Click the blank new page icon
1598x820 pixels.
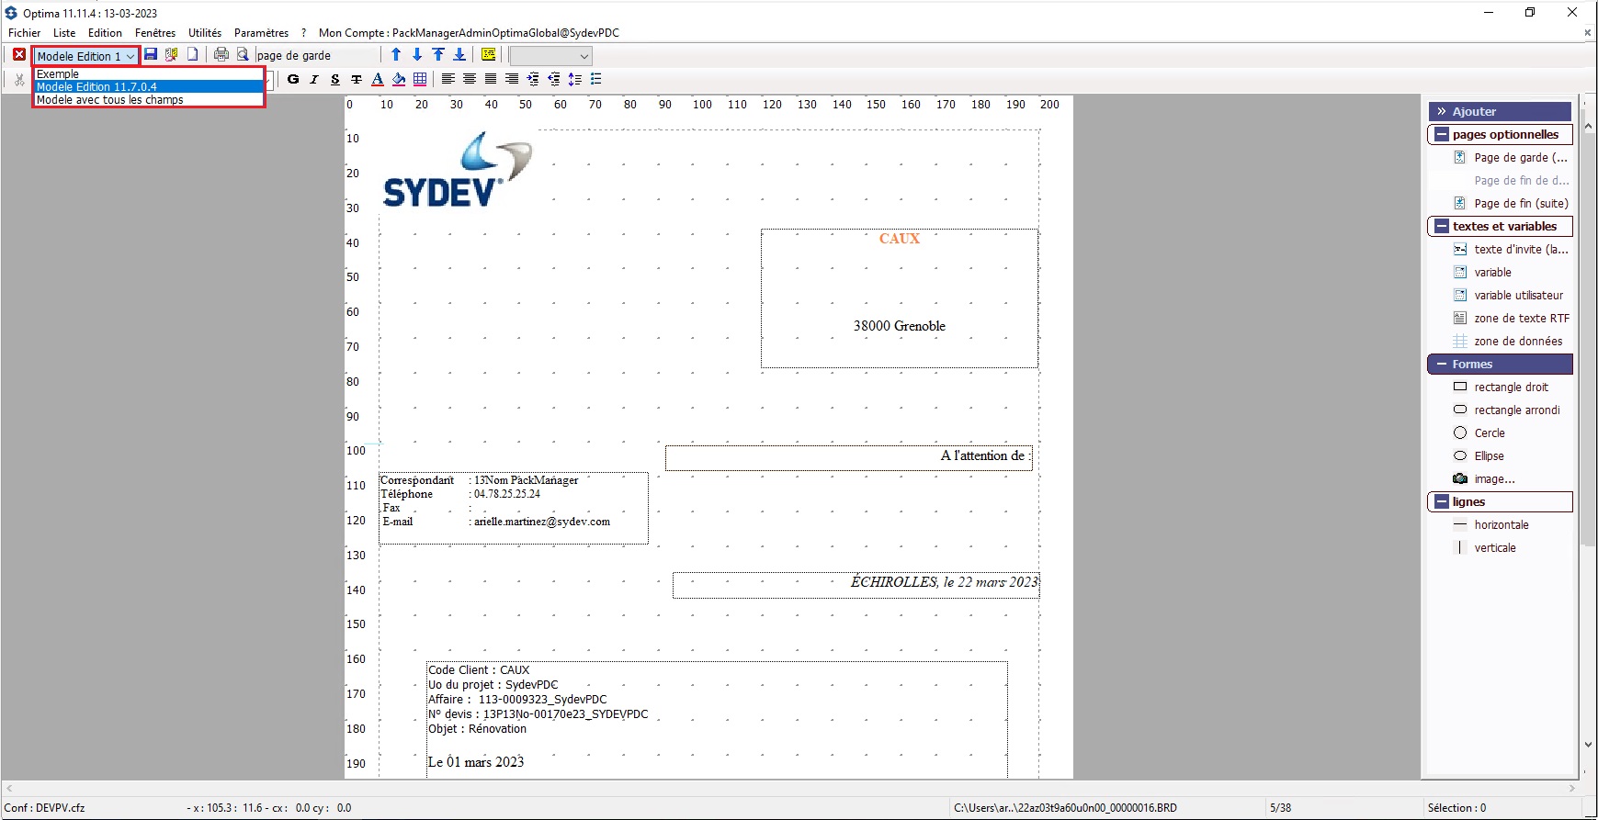point(193,55)
